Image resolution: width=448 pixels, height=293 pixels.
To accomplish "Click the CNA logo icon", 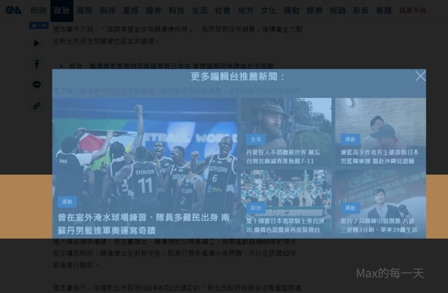I will 14,10.
